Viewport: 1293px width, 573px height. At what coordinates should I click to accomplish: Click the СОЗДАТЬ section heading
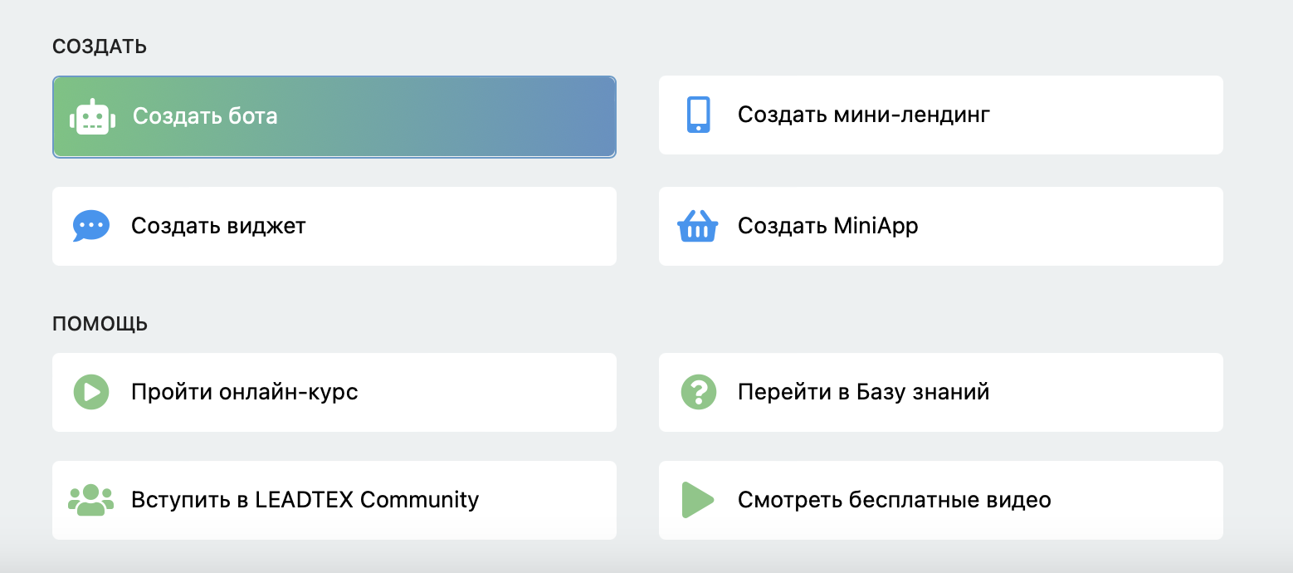(100, 47)
